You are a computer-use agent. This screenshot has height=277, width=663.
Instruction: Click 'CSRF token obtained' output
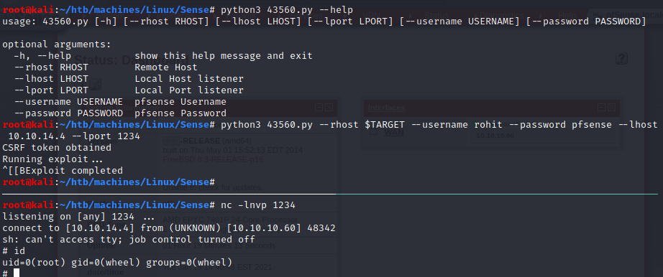[x=57, y=148]
